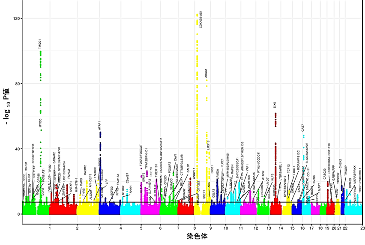Screen dimensions: 365x245
Task: Select the 40 y-axis tick label
Action: [18, 149]
